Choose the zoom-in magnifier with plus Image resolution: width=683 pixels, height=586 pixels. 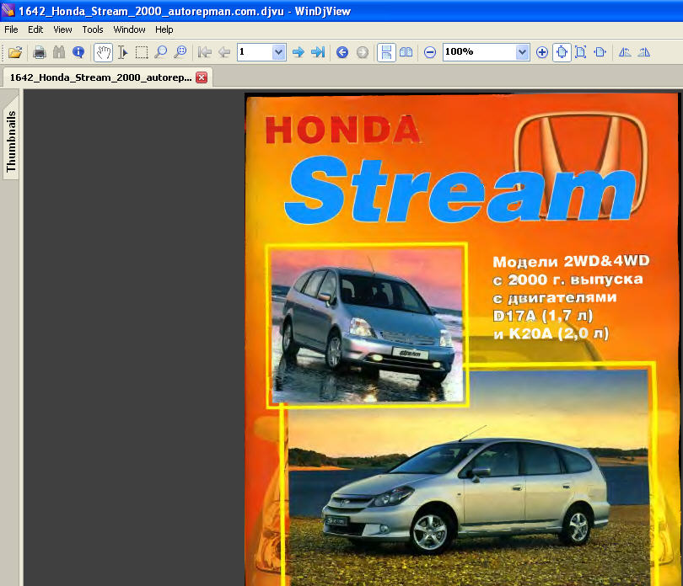pyautogui.click(x=180, y=52)
